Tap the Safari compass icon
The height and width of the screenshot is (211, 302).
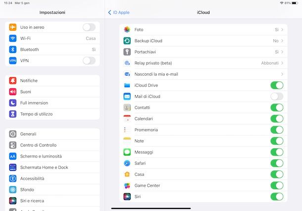point(127,163)
